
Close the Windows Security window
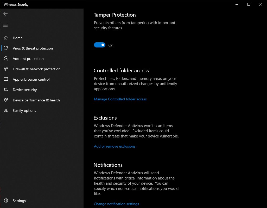(x=260, y=4)
